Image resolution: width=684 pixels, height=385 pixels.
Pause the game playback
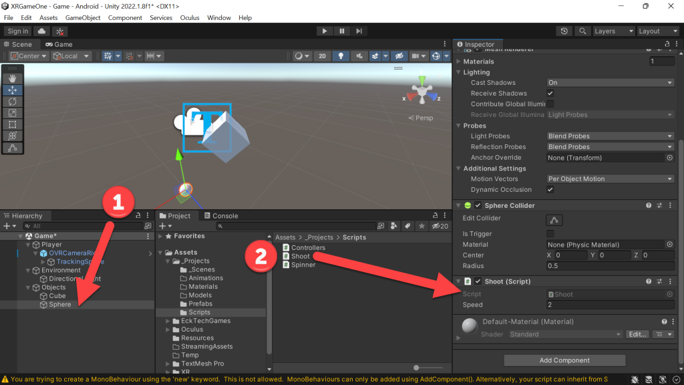coord(341,31)
